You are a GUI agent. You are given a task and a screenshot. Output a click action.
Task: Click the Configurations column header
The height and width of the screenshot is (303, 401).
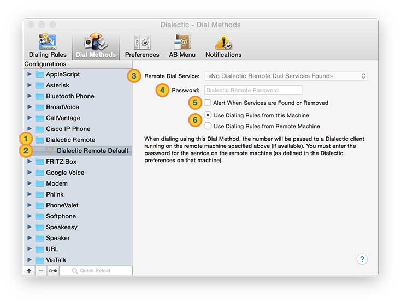coord(78,64)
